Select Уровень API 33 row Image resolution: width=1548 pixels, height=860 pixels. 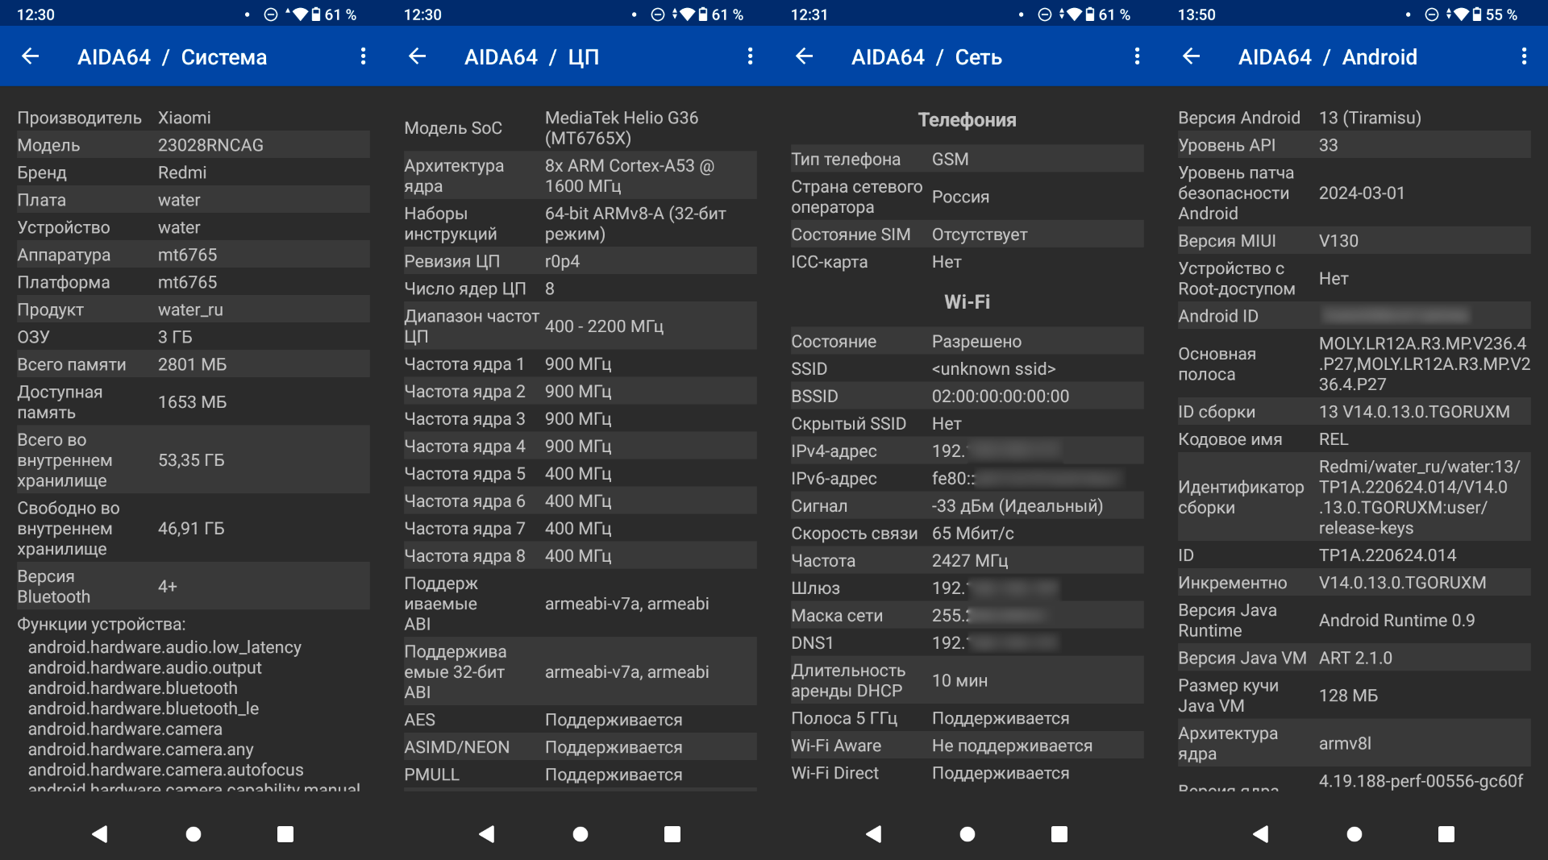pos(1354,145)
